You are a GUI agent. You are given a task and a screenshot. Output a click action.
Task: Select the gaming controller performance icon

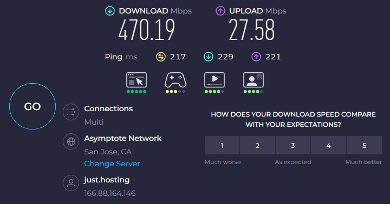click(x=175, y=80)
